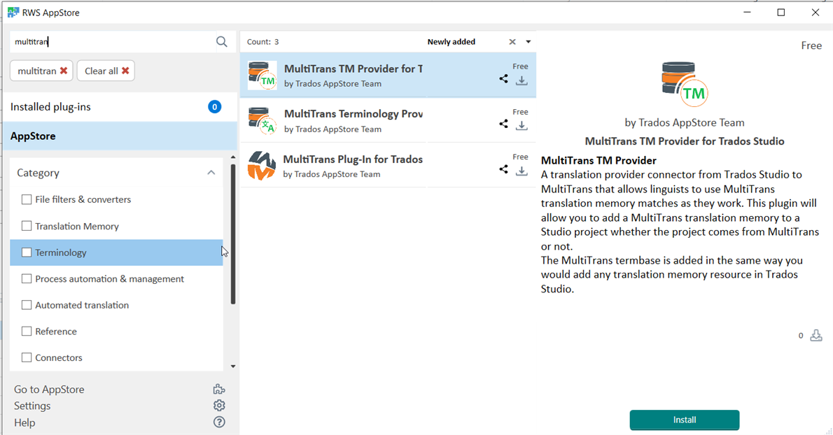Click Clear all to remove search filters
The width and height of the screenshot is (833, 435).
coord(106,70)
